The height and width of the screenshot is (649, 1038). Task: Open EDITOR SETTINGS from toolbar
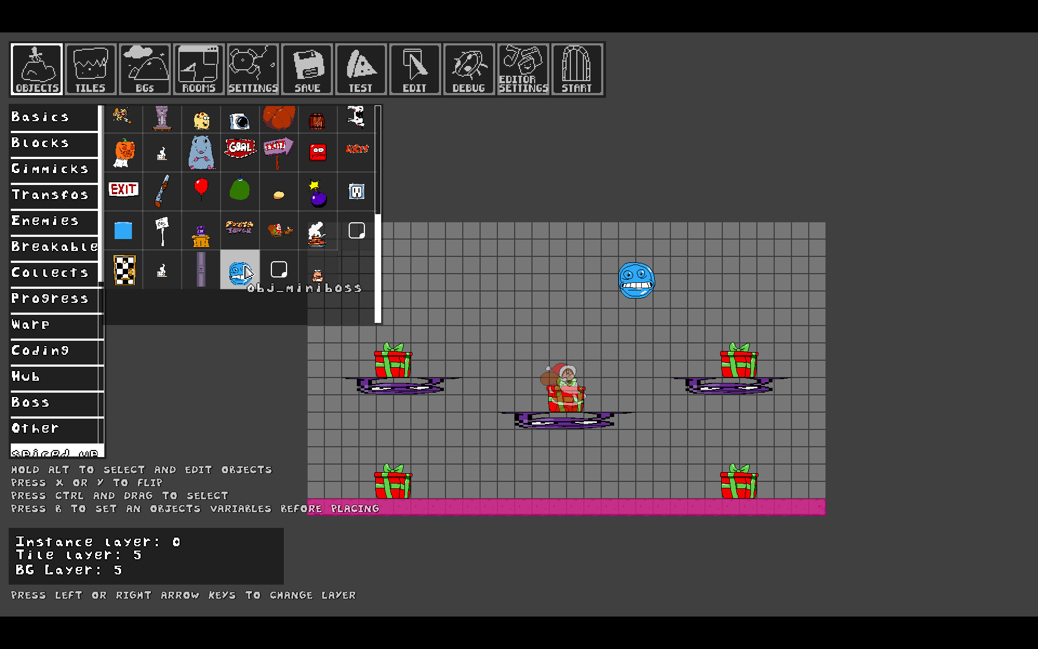click(523, 69)
